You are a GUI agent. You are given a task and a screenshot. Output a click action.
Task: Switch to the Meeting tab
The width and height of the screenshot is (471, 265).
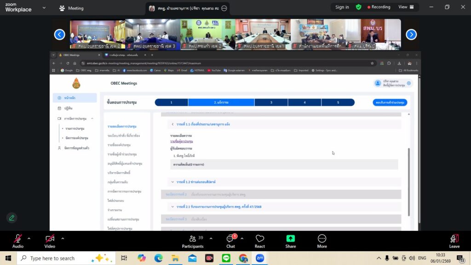(x=72, y=8)
